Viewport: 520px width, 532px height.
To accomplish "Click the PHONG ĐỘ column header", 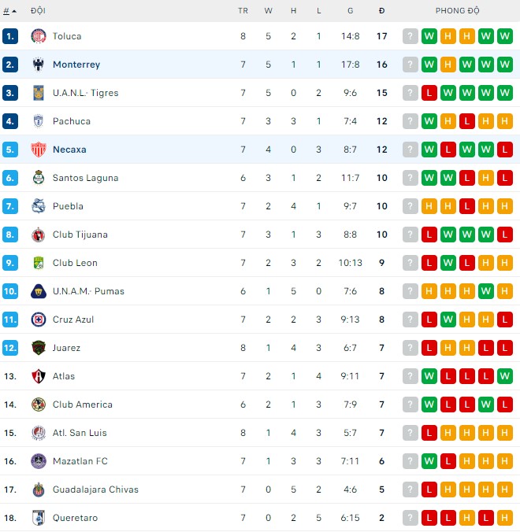I will click(x=457, y=11).
